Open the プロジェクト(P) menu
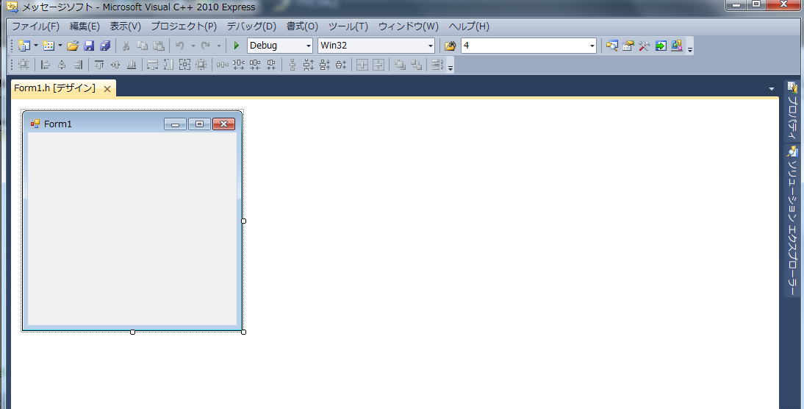804x409 pixels. (184, 26)
